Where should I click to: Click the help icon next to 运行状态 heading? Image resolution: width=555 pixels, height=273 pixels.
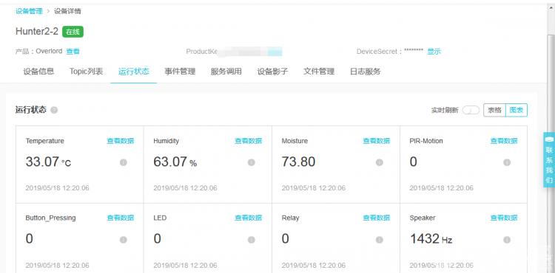pos(54,110)
